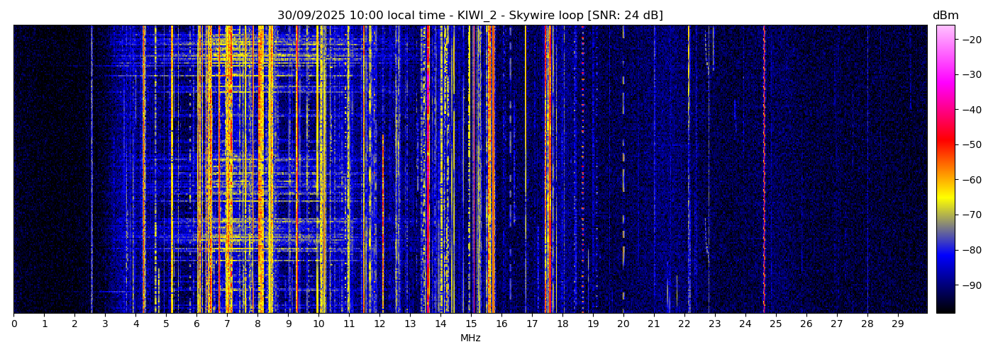
Task: Click the 29 MHz axis tick label
Action: [x=897, y=324]
